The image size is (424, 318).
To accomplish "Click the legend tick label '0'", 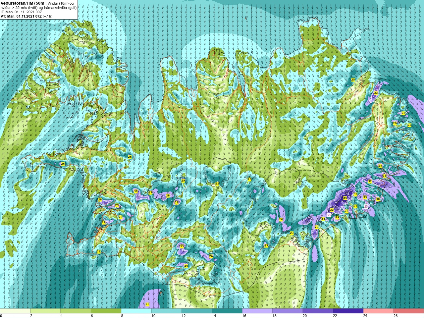I will tap(1, 316).
